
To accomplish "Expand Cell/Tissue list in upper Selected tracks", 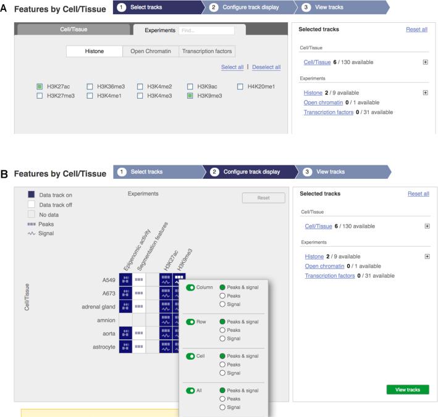I will point(425,62).
